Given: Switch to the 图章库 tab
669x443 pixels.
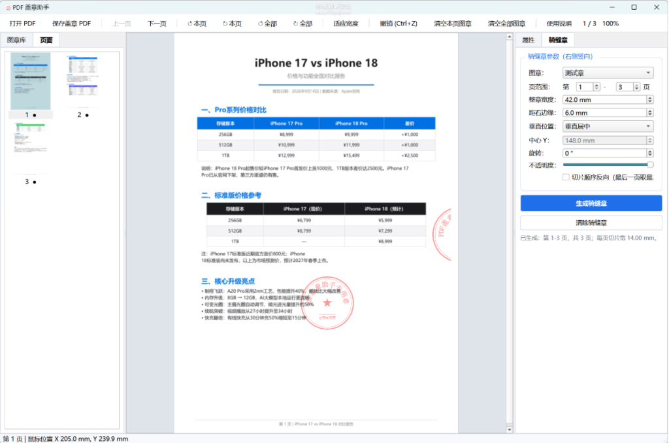Looking at the screenshot, I should point(16,40).
